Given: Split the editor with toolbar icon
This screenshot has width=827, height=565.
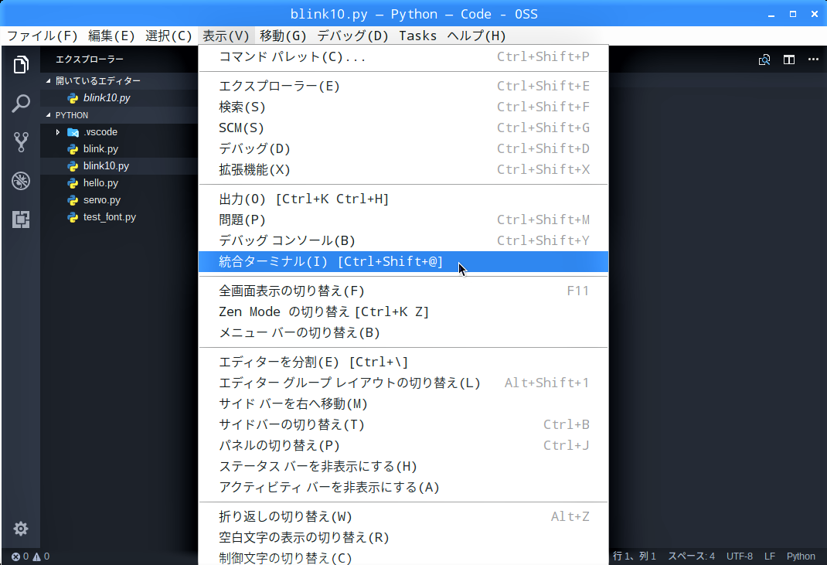Looking at the screenshot, I should [789, 60].
